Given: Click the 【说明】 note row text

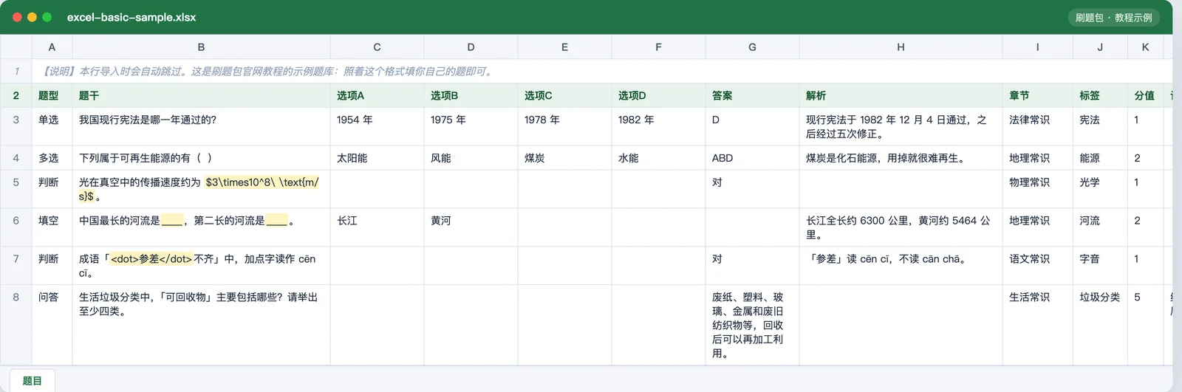Looking at the screenshot, I should (x=267, y=72).
